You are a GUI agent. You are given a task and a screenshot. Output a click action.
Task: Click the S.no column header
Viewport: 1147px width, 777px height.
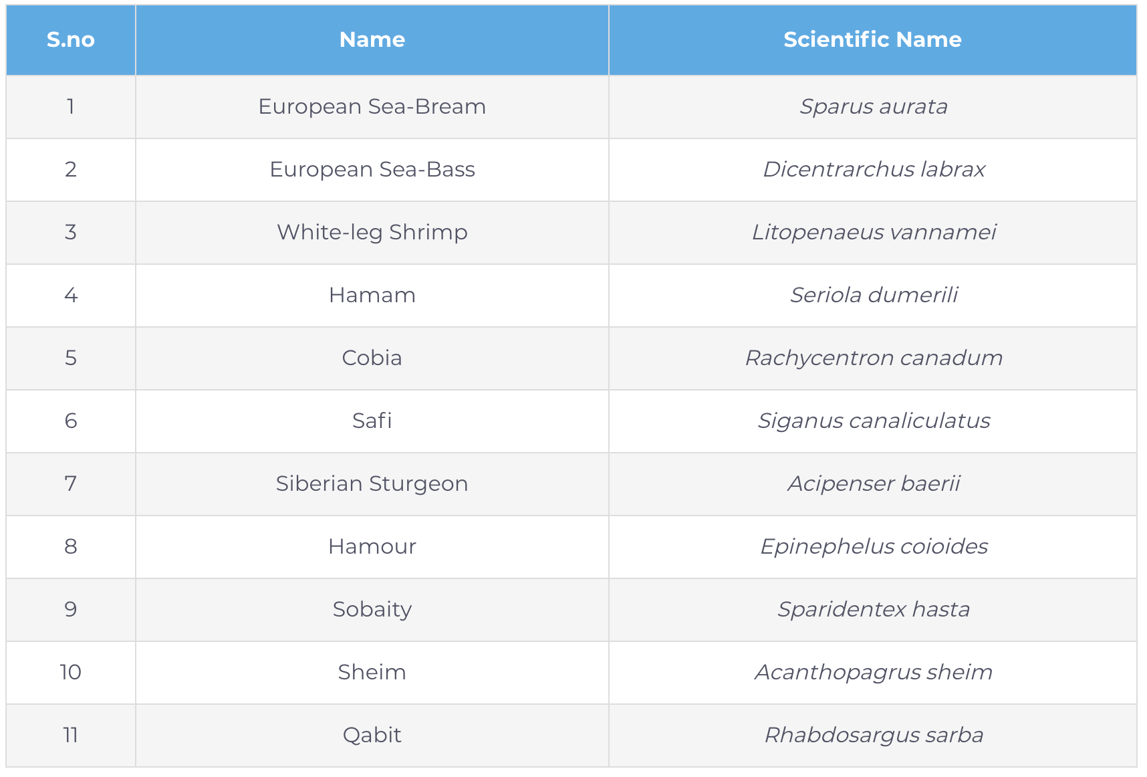71,40
